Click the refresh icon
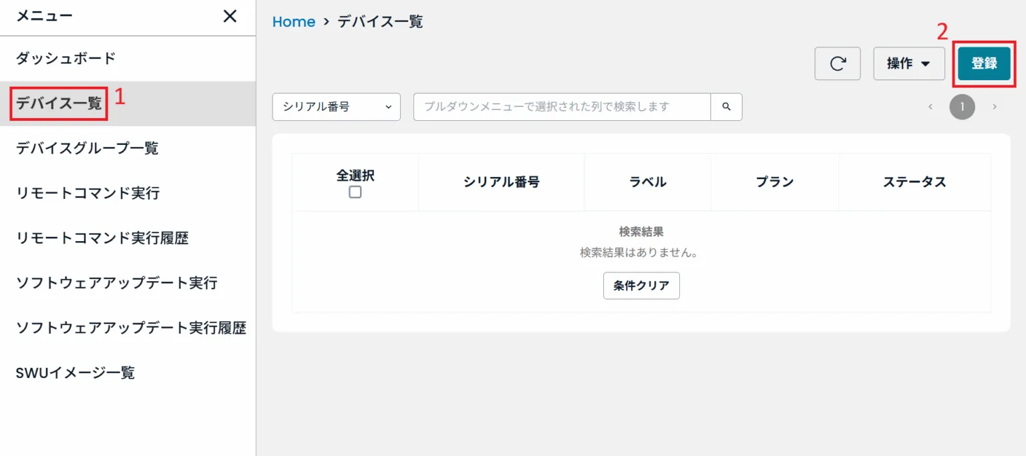 pos(837,63)
